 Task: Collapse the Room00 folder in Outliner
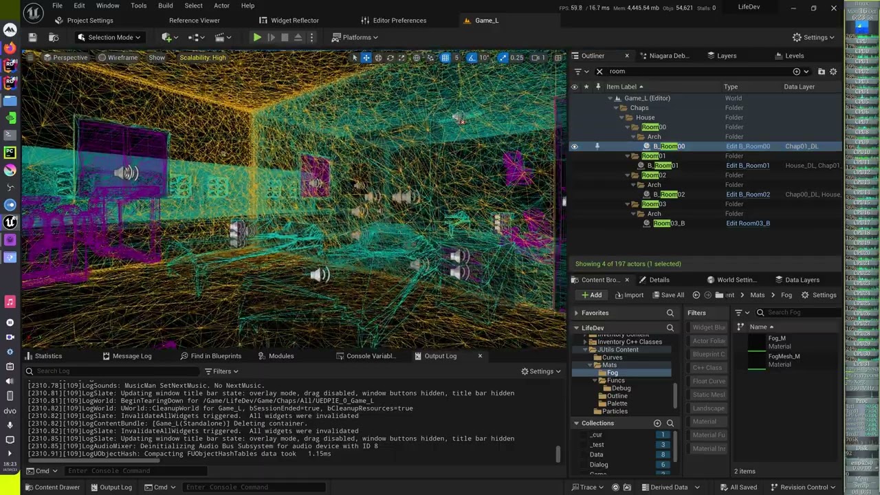[628, 126]
